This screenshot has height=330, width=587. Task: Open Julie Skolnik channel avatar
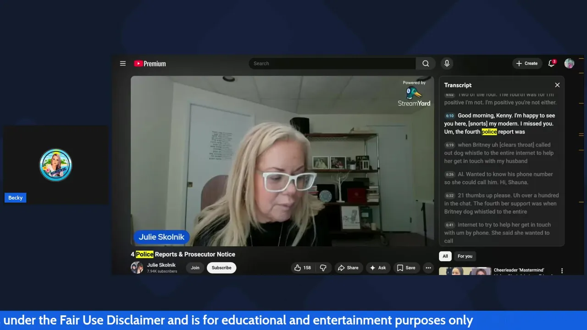[137, 268]
